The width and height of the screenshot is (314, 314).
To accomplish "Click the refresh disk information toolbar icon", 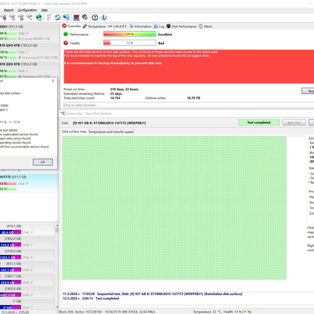I will point(57,18).
